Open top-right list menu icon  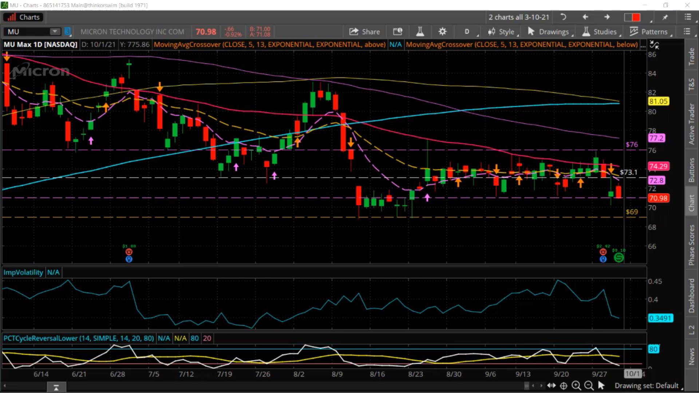(687, 17)
